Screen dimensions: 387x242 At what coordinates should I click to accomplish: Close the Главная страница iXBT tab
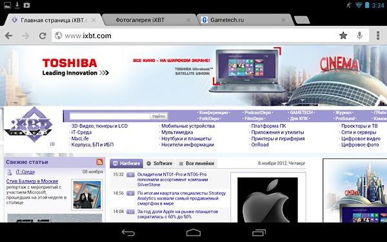point(94,20)
